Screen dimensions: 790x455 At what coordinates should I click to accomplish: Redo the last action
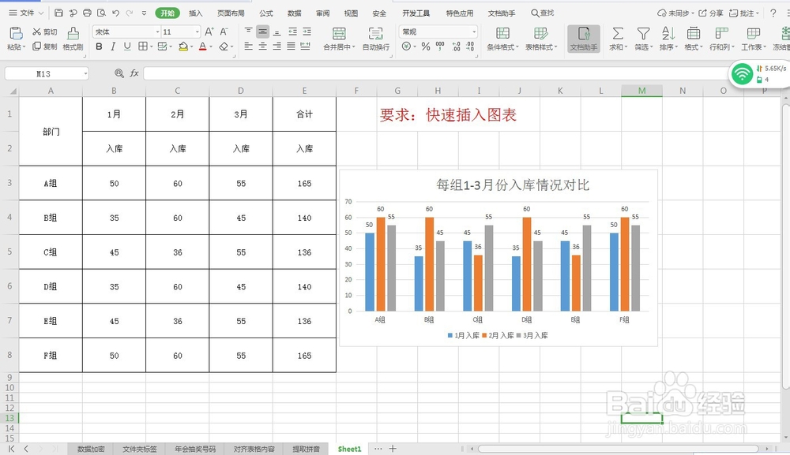(x=130, y=13)
